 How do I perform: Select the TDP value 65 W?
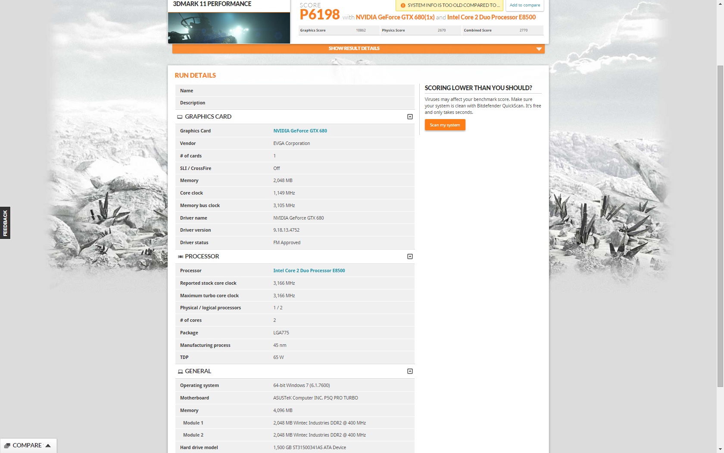pos(278,358)
